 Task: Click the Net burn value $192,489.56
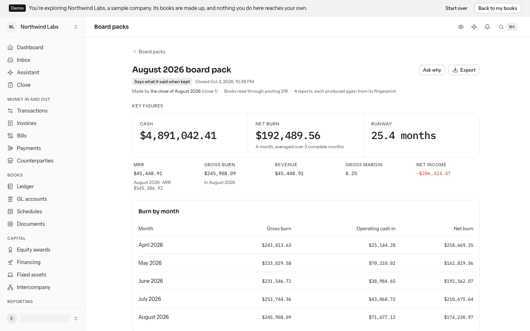288,136
